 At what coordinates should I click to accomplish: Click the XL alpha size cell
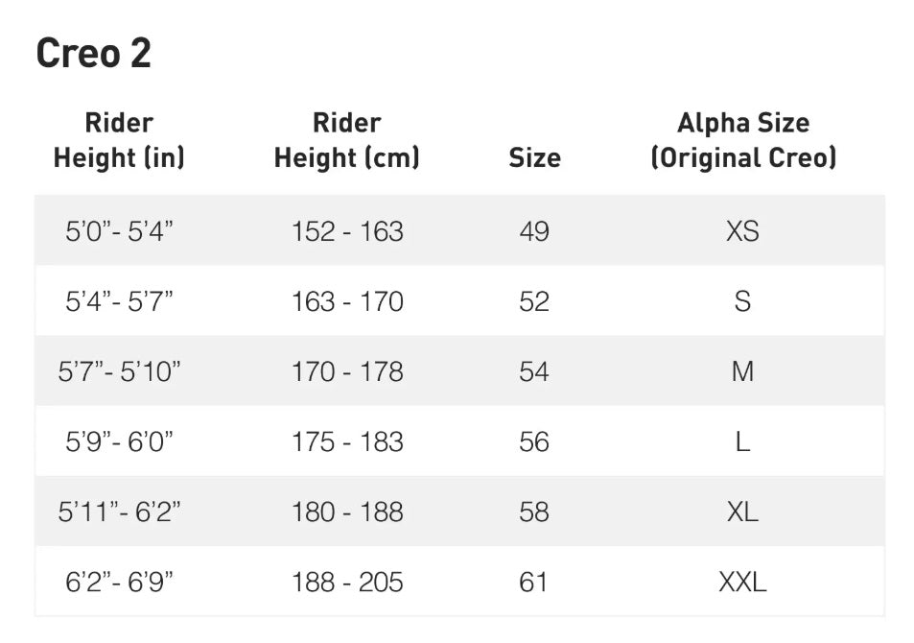(x=742, y=512)
